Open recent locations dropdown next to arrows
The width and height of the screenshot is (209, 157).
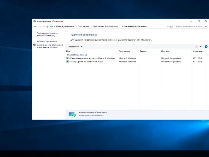44,27
